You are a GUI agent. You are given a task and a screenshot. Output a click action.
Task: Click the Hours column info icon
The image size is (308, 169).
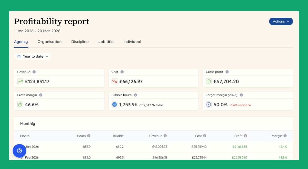[89, 136]
